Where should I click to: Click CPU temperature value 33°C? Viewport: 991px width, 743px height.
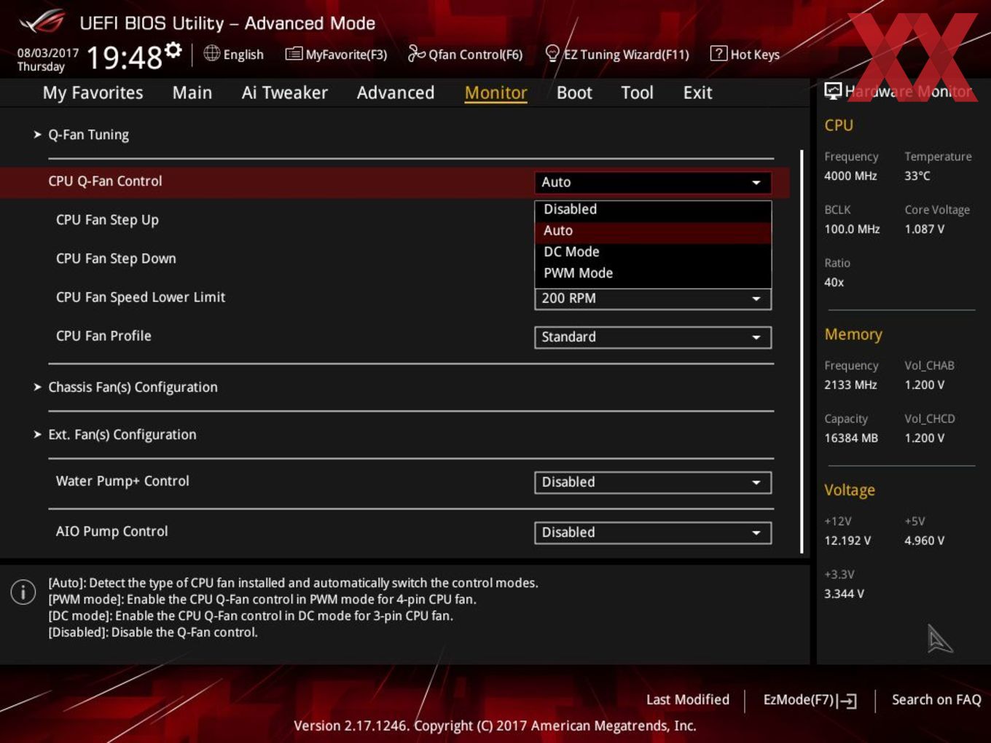tap(917, 176)
